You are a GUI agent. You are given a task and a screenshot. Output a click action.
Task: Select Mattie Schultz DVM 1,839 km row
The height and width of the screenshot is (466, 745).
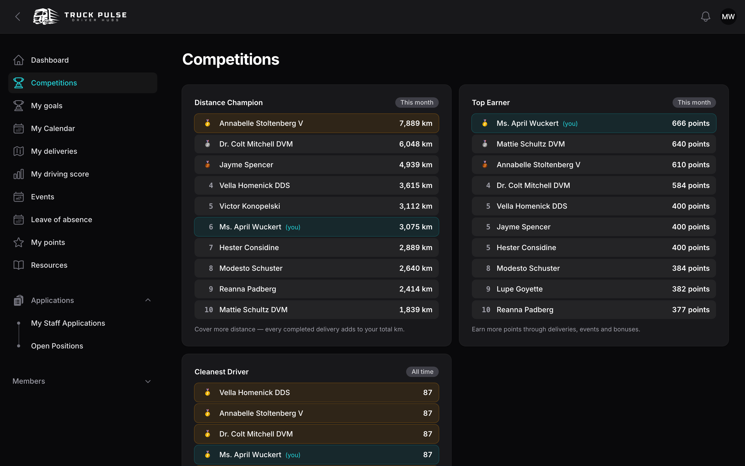[x=316, y=310]
